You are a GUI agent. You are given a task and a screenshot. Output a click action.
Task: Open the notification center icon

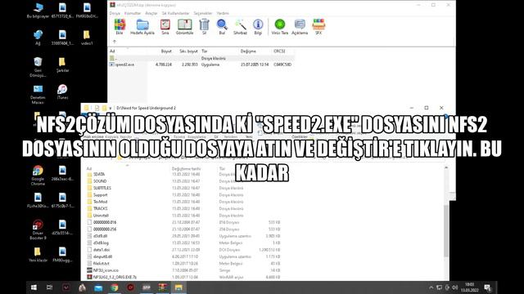coord(488,287)
